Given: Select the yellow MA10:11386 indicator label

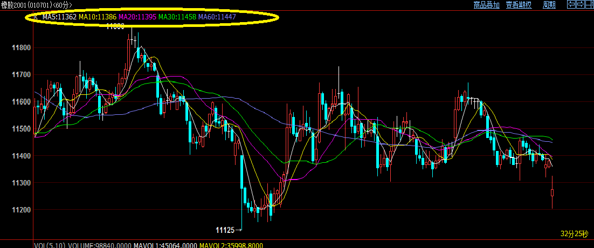Looking at the screenshot, I should (98, 17).
